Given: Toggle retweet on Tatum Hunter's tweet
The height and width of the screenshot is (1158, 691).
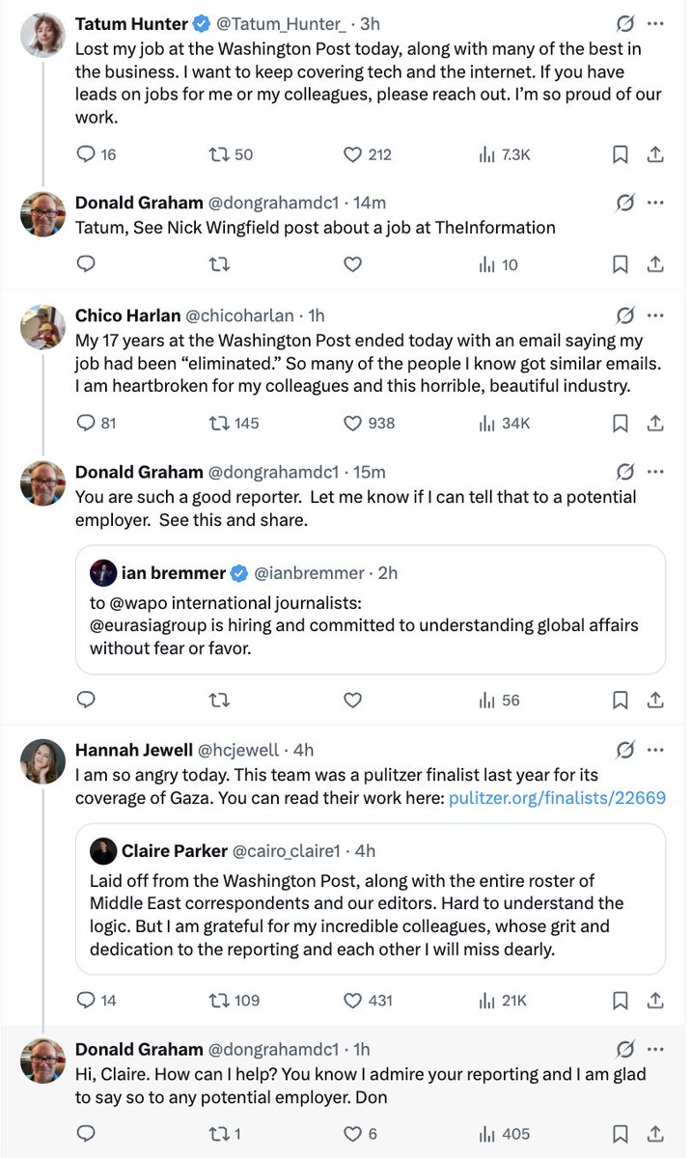Looking at the screenshot, I should (x=219, y=154).
